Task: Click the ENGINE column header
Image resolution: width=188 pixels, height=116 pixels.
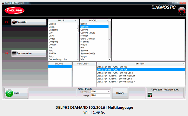Action: (x=60, y=64)
